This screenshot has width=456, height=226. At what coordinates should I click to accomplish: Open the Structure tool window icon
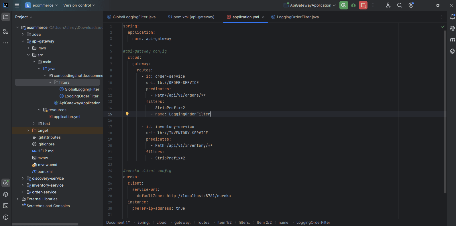point(6,31)
